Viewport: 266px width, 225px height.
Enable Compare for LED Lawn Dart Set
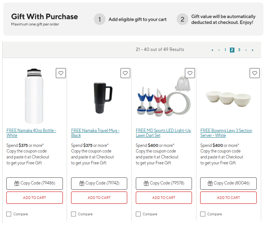click(x=138, y=214)
